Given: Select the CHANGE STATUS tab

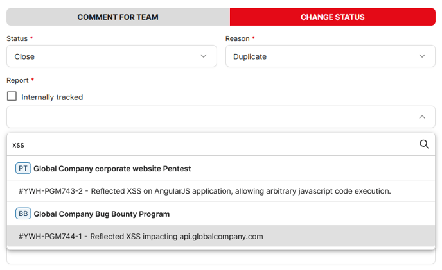Looking at the screenshot, I should point(333,17).
